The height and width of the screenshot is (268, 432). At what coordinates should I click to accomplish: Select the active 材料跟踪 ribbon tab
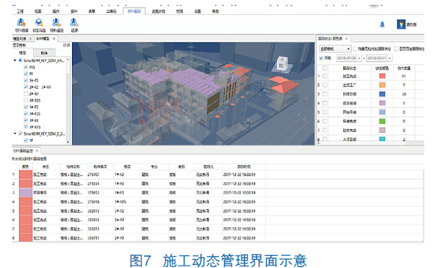tap(134, 11)
